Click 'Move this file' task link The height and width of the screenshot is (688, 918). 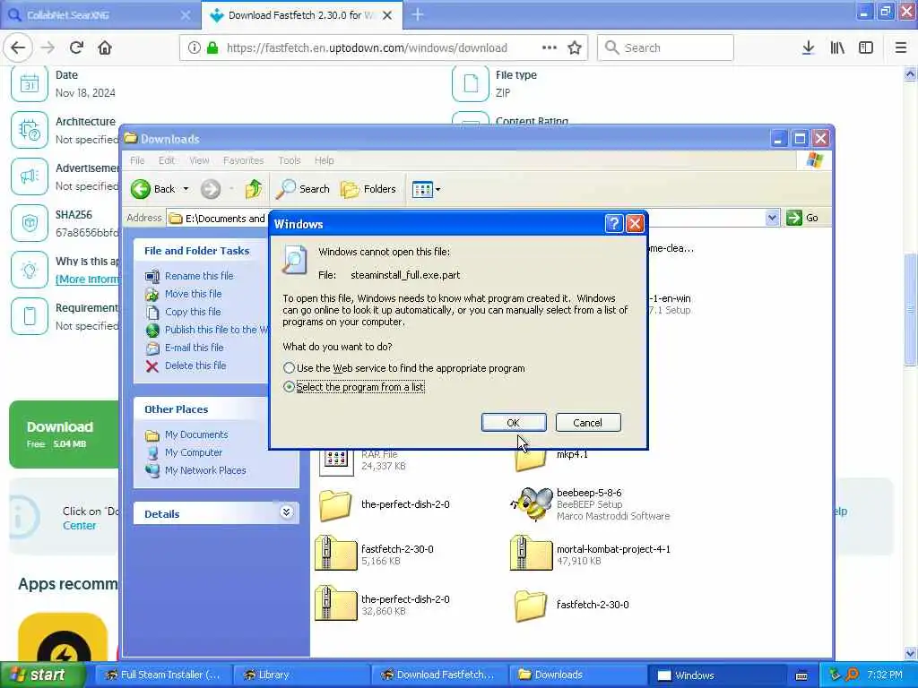194,294
